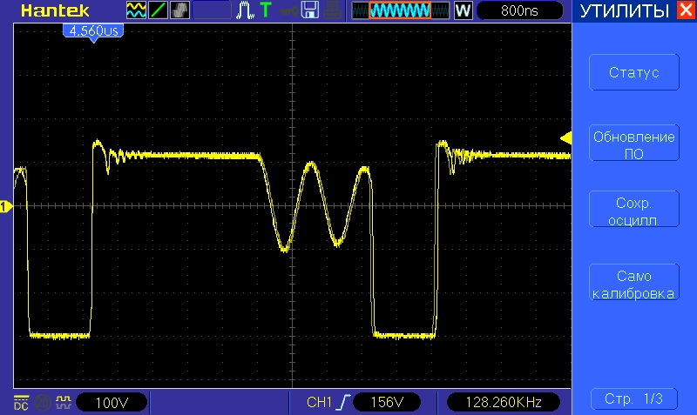Screen dimensions: 697x415
Task: Click the green diagonal line icon
Action: [x=158, y=10]
